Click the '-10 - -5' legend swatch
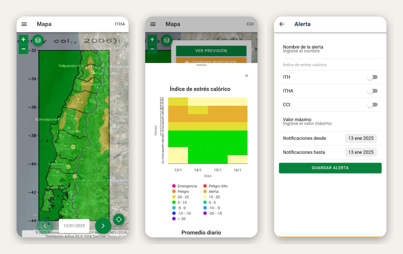This screenshot has height=254, width=403. pos(205,208)
